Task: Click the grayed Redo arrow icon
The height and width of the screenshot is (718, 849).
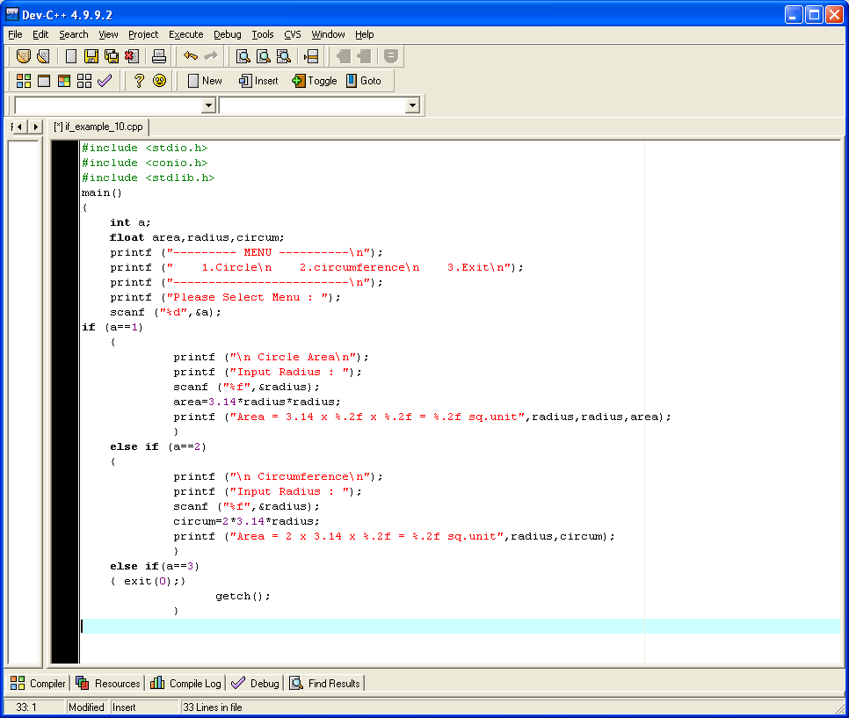Action: (x=210, y=55)
